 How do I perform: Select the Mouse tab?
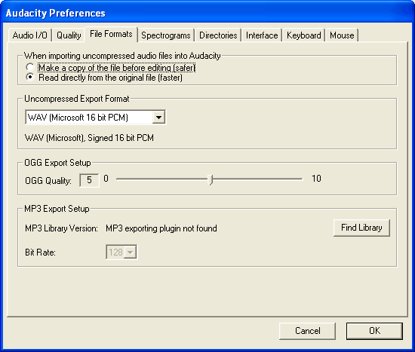[x=342, y=35]
